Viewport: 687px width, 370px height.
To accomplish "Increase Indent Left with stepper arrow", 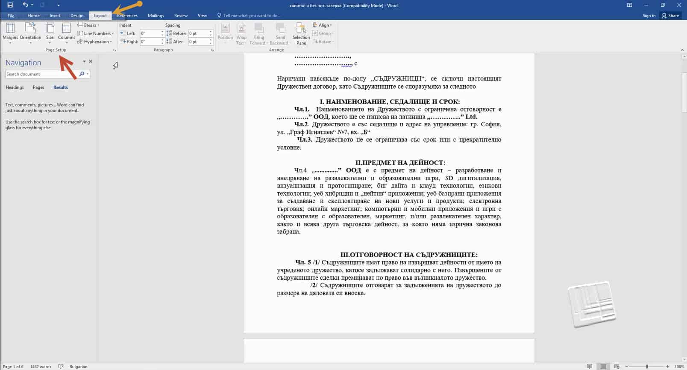I will 162,32.
